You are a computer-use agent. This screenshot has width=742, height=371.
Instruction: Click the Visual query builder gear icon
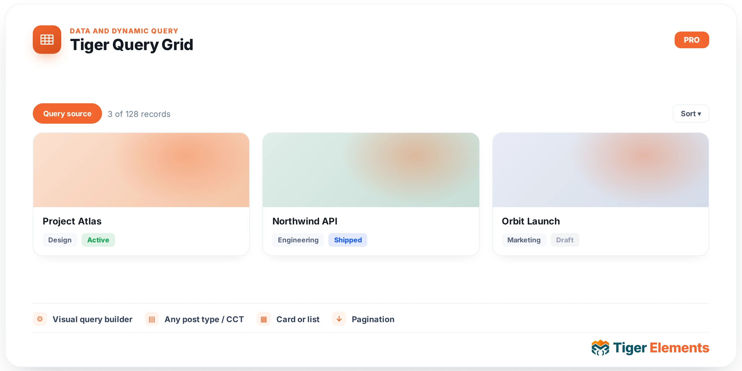point(40,319)
